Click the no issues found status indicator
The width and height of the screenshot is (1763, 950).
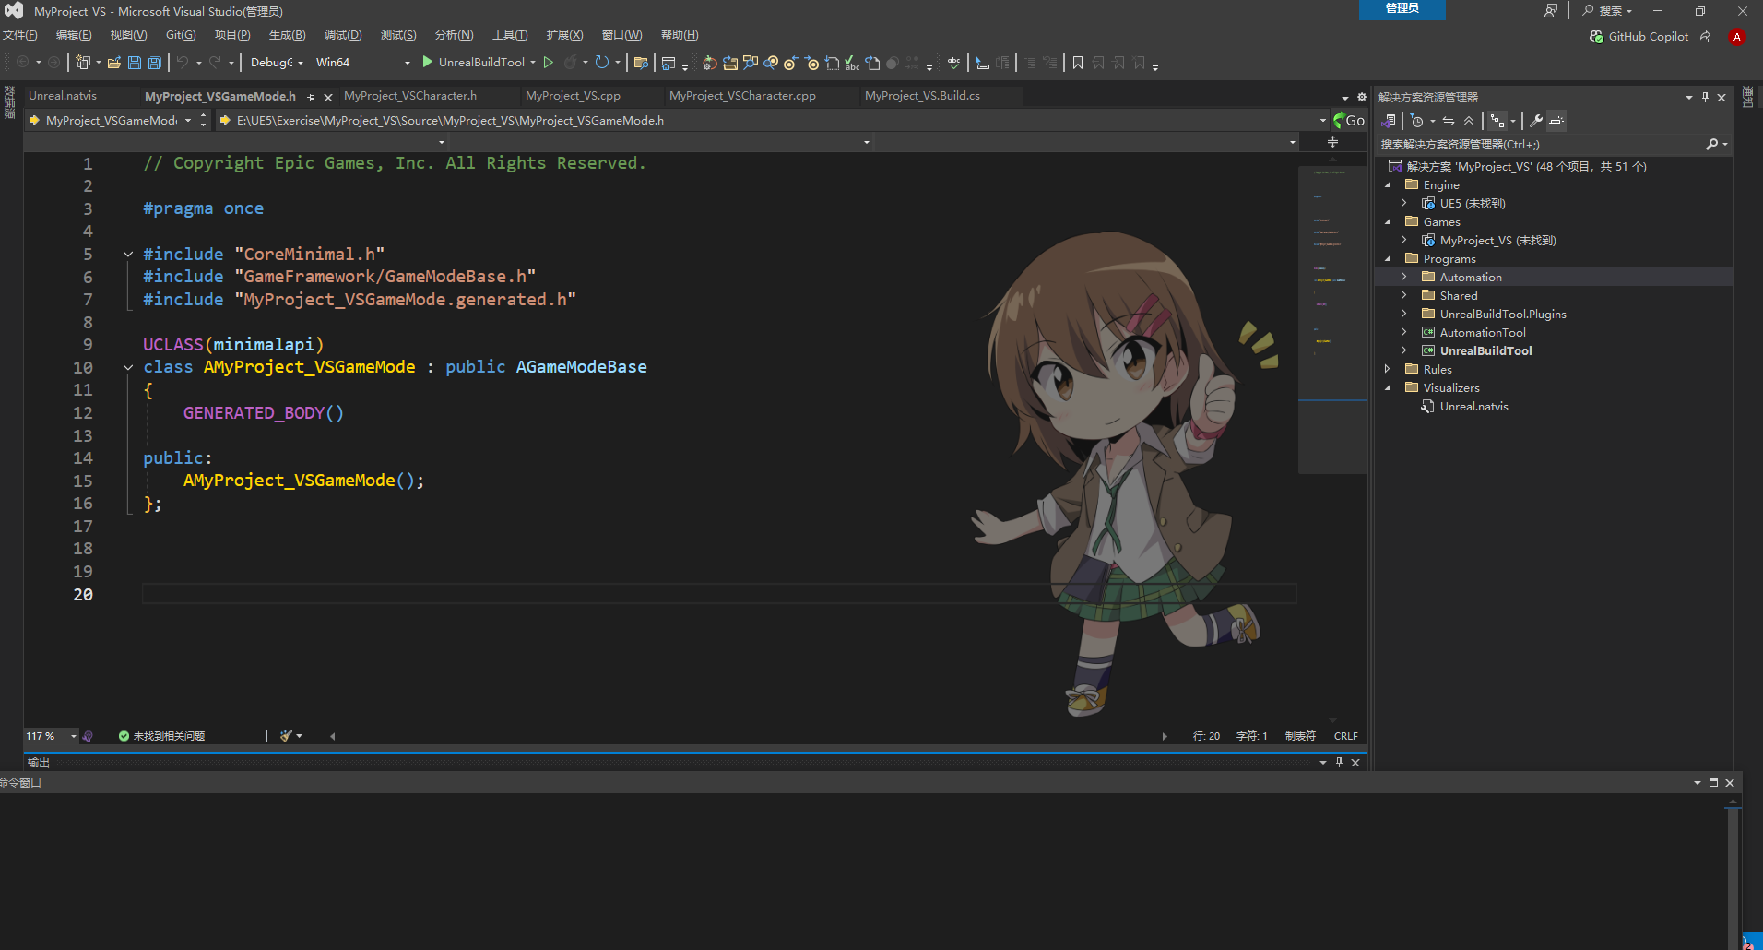(x=162, y=736)
